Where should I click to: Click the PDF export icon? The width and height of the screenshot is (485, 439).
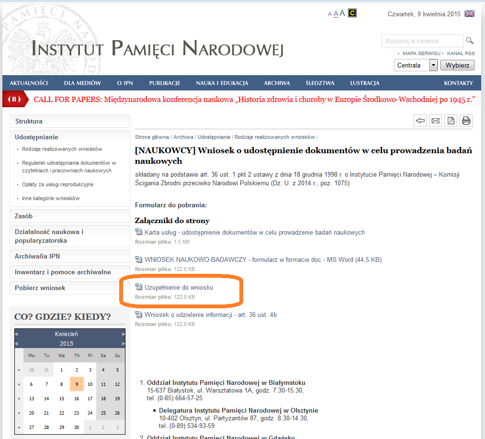click(451, 121)
